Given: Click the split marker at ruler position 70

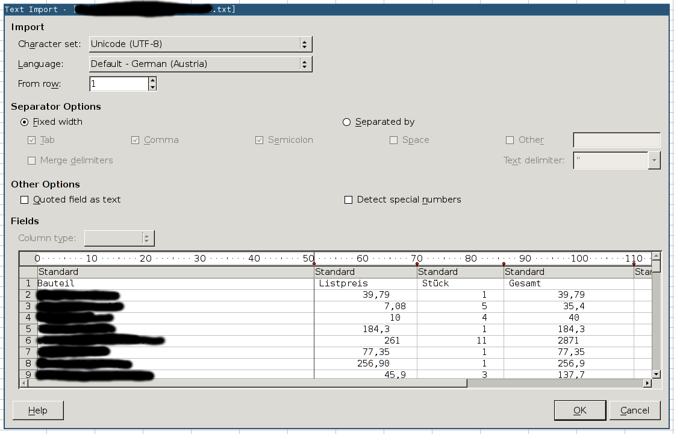Looking at the screenshot, I should point(417,263).
